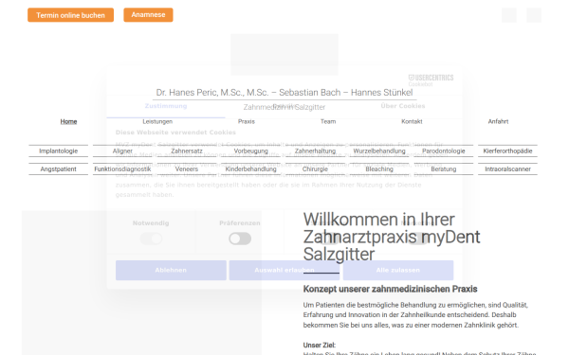Open the Kontakt menu item
The width and height of the screenshot is (569, 355).
pos(412,122)
